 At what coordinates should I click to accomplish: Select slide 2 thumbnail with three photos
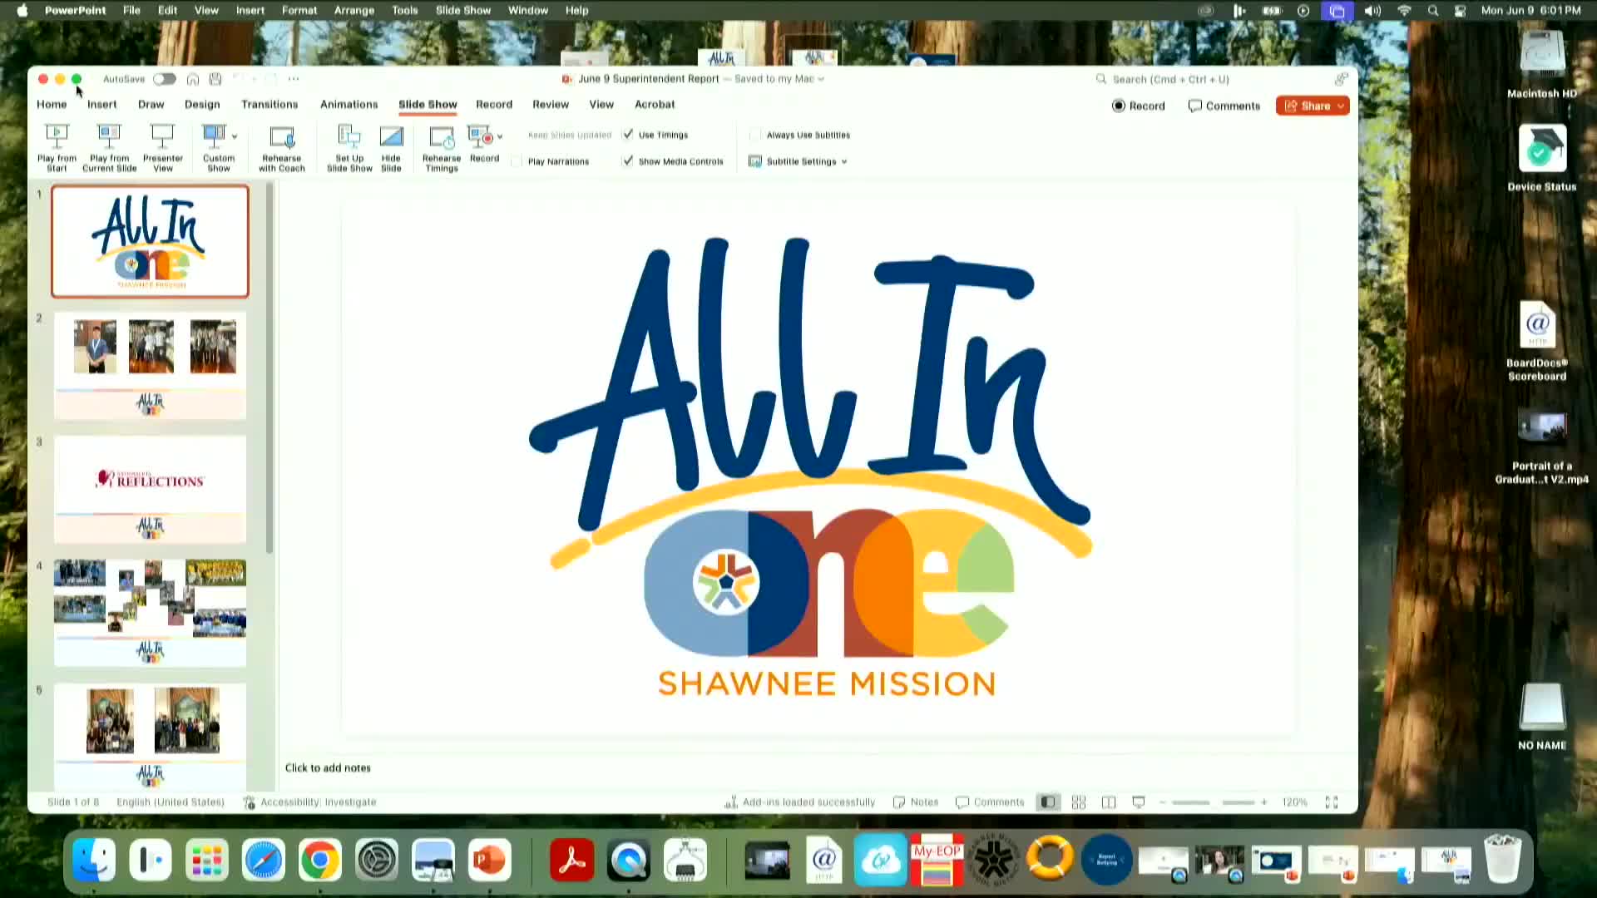(151, 366)
